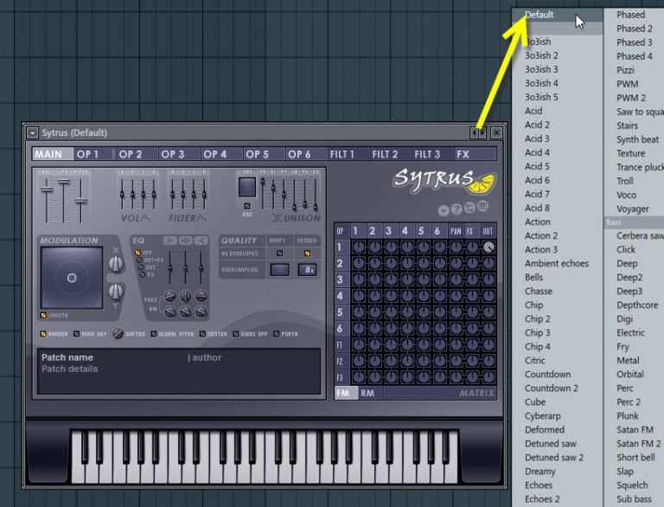Click the first EQ band type icon
The image size is (664, 507).
[x=170, y=241]
